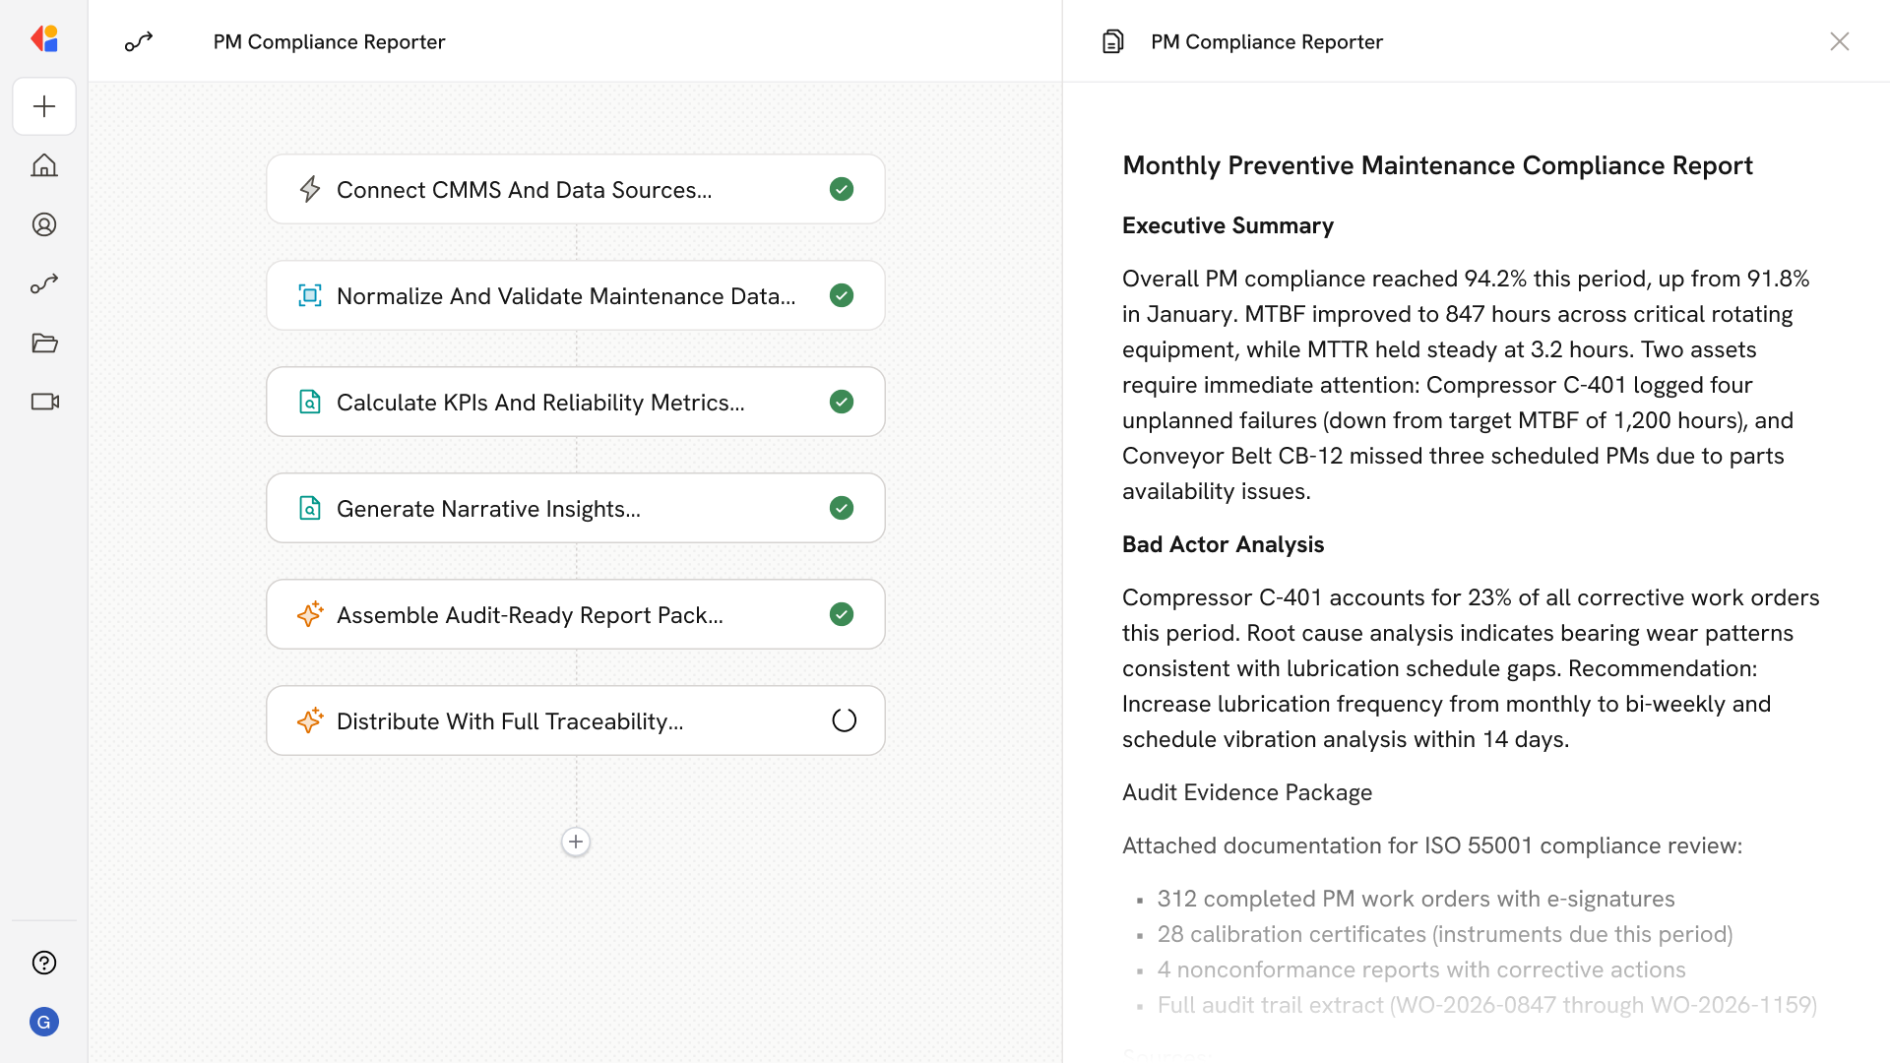Viewport: 1890px width, 1063px height.
Task: Open the folder icon in sidebar
Action: 44,343
